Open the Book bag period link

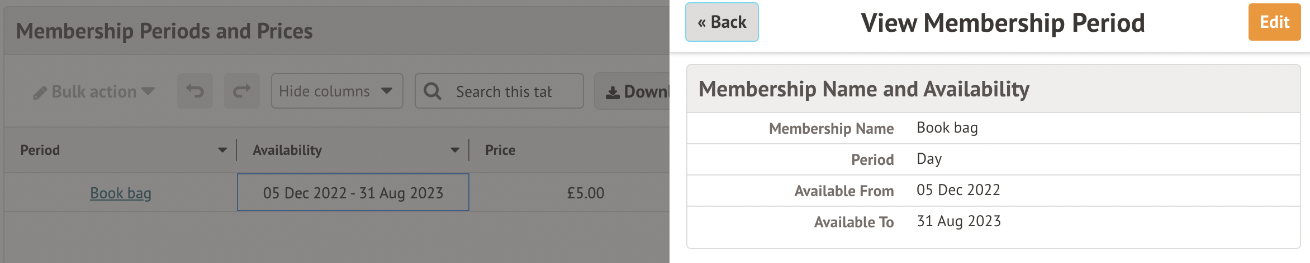coord(121,193)
